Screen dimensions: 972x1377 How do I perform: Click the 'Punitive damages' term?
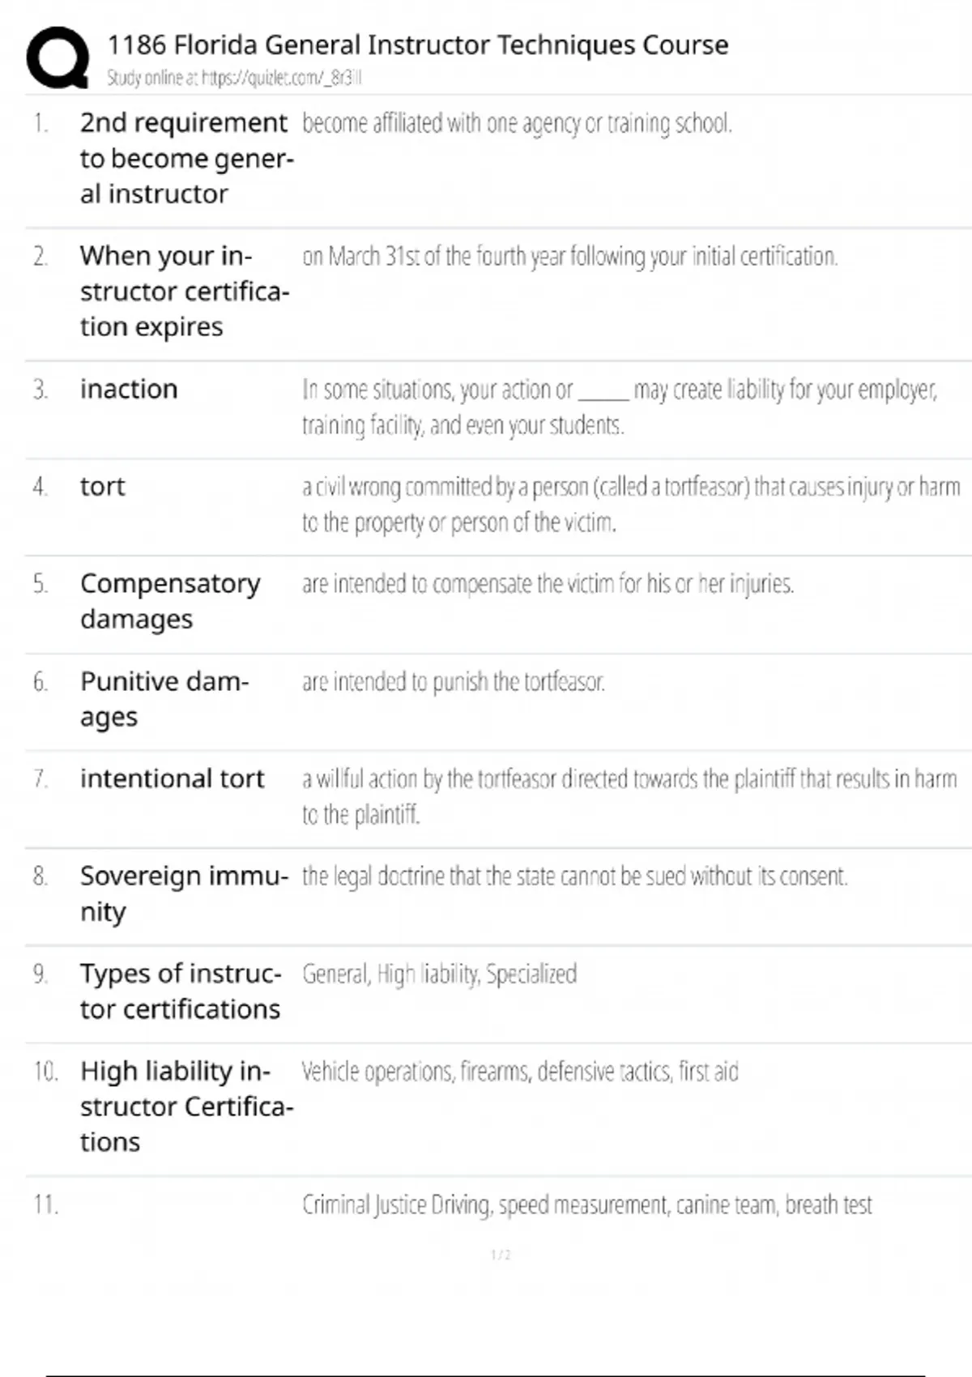point(164,699)
